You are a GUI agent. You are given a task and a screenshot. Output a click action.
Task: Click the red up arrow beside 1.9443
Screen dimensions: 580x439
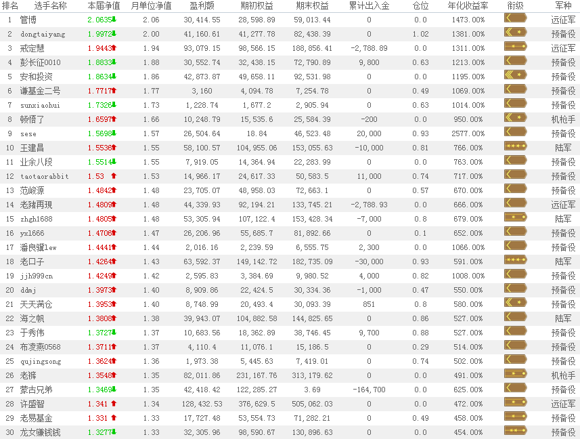(x=114, y=48)
